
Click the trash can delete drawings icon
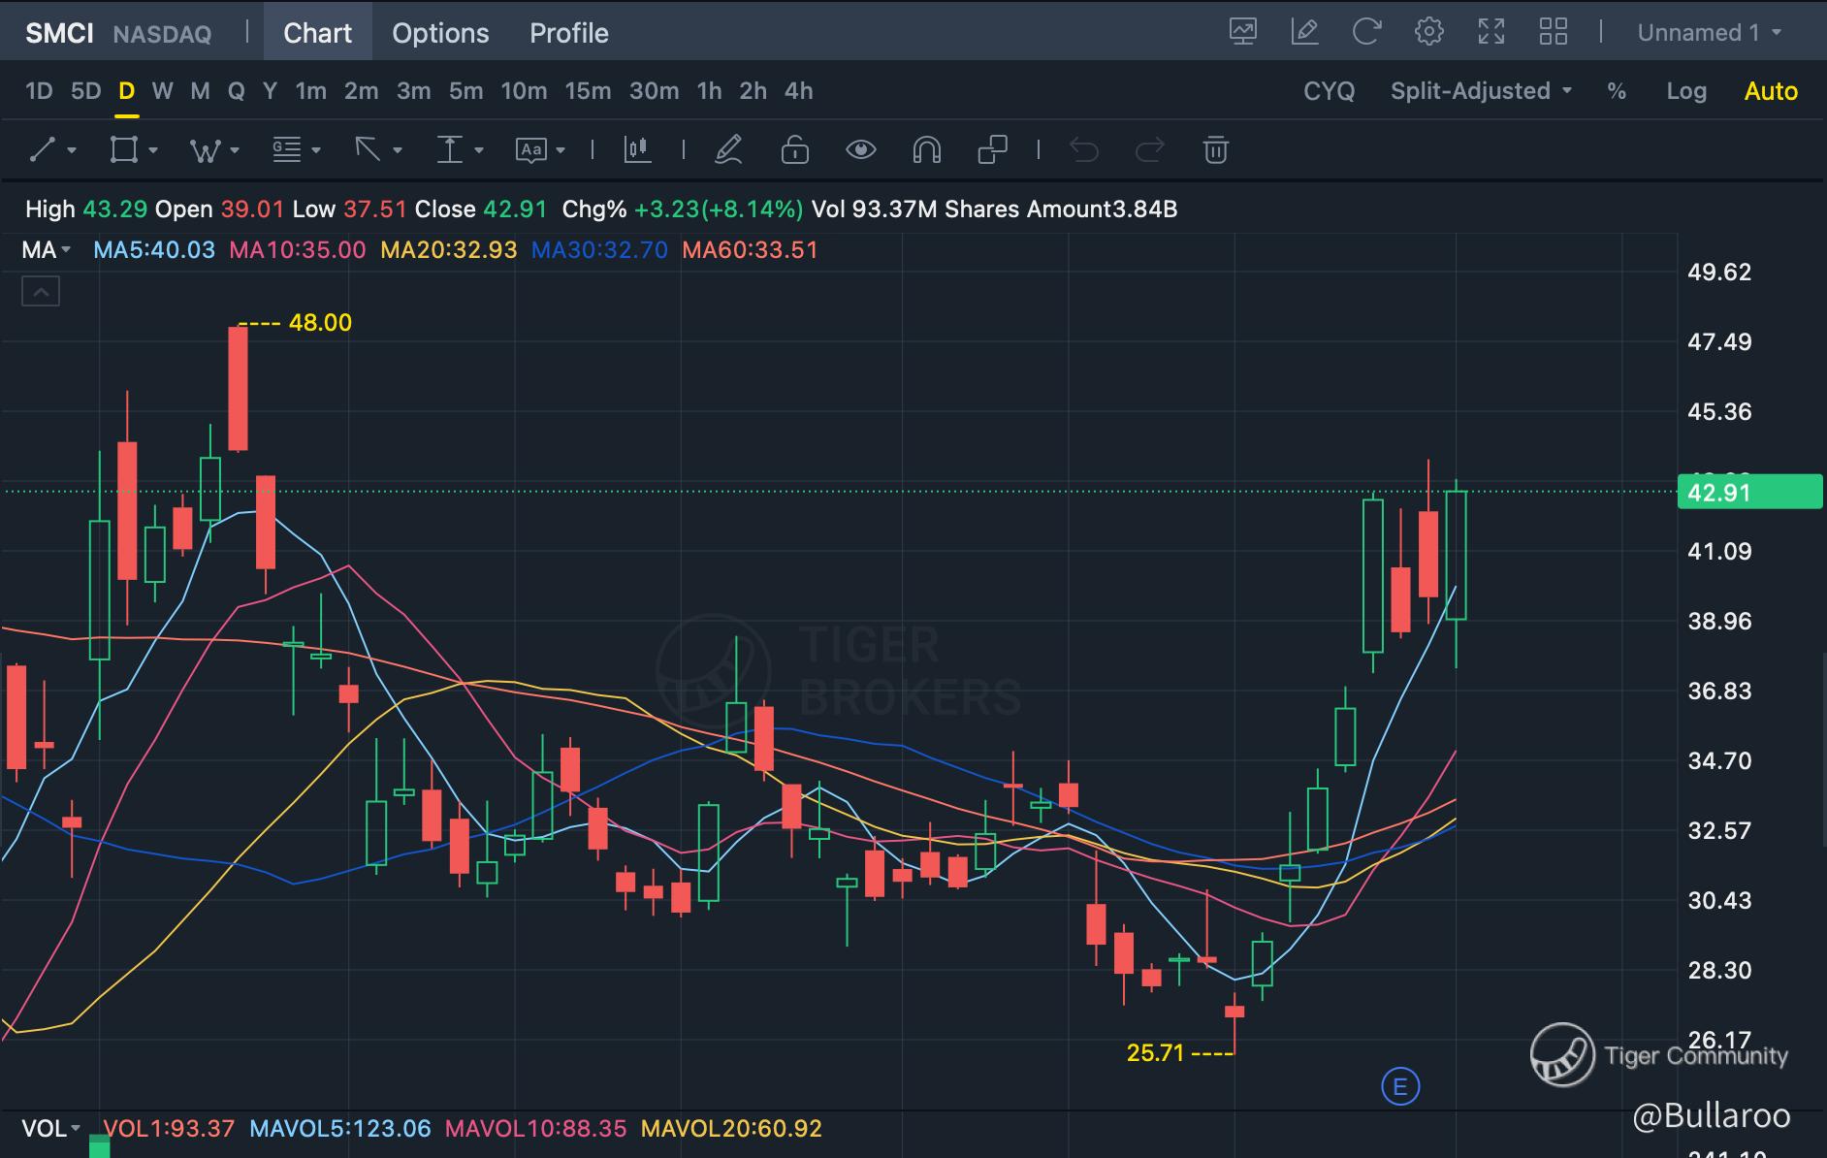(x=1215, y=150)
